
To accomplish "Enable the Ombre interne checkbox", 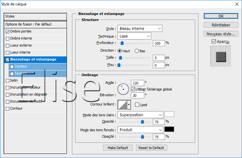I will [8, 39].
